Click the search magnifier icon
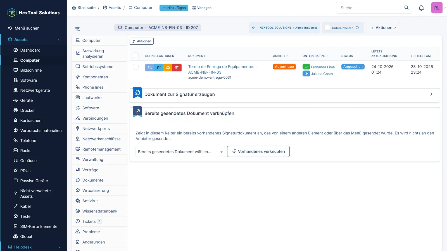 pos(406,8)
